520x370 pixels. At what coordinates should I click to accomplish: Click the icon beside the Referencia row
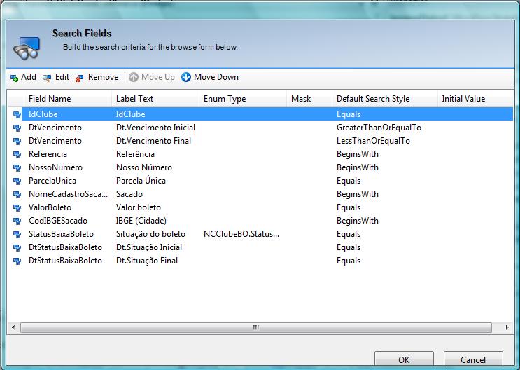[17, 154]
